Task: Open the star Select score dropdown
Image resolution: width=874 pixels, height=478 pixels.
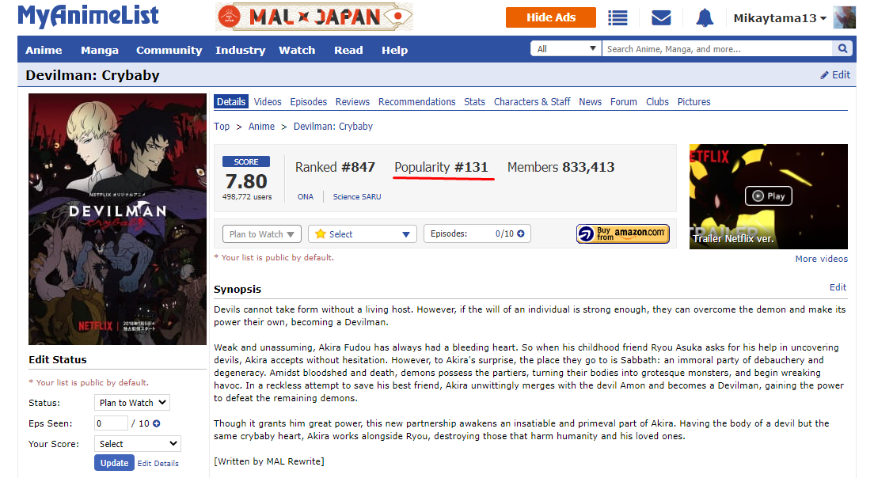Action: [x=363, y=234]
